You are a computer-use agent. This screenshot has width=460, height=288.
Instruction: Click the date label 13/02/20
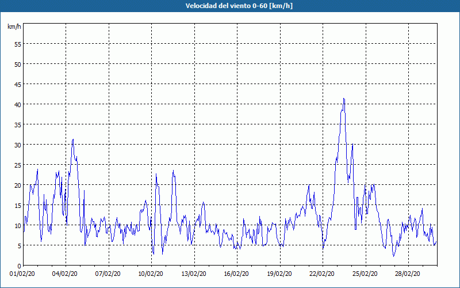pos(193,274)
